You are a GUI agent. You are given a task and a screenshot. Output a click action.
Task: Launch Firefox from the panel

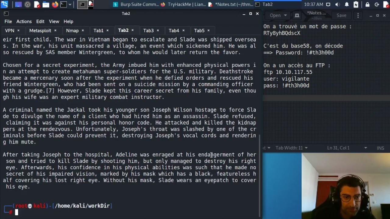[55, 5]
